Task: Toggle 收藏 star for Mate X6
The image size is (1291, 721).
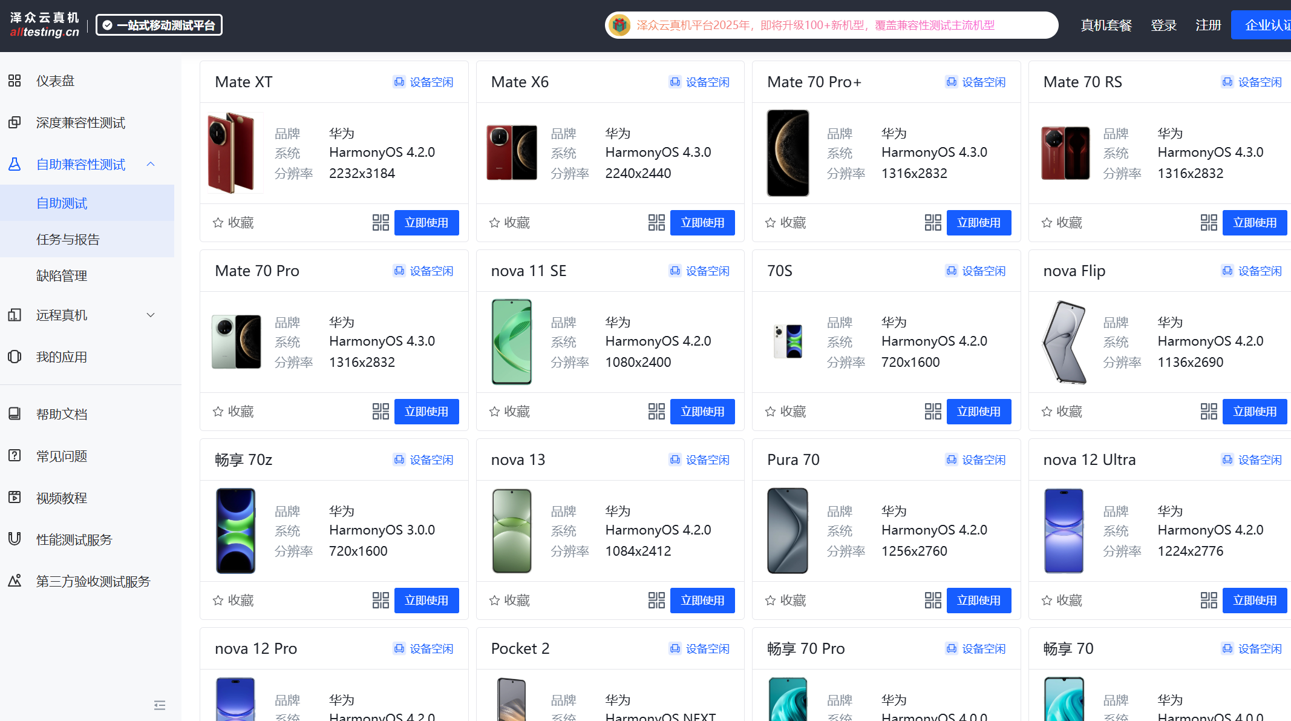Action: [x=494, y=223]
